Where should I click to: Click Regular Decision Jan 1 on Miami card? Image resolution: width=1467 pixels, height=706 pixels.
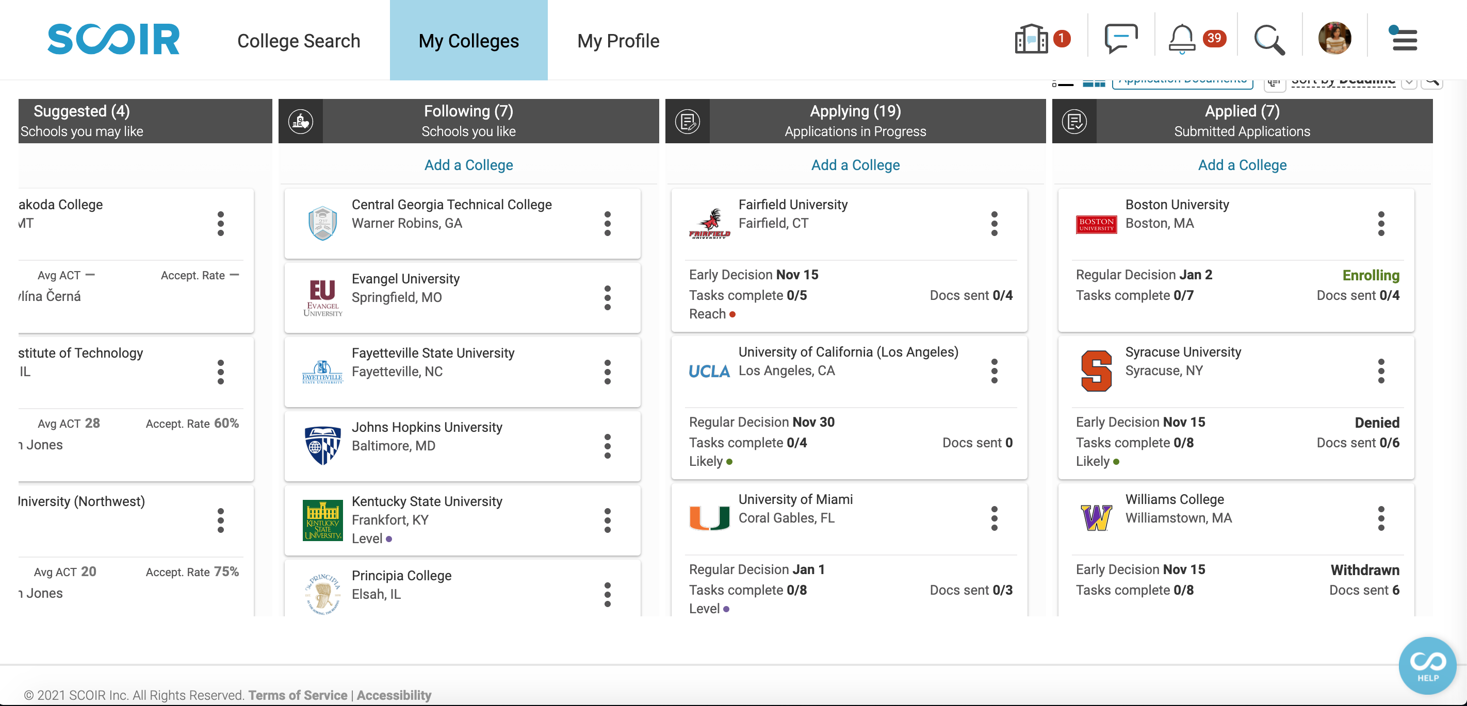pos(757,569)
